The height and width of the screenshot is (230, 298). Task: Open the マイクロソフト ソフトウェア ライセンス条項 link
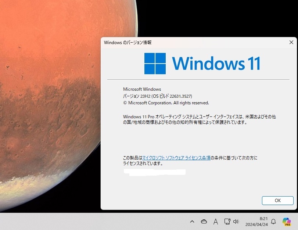(176, 158)
